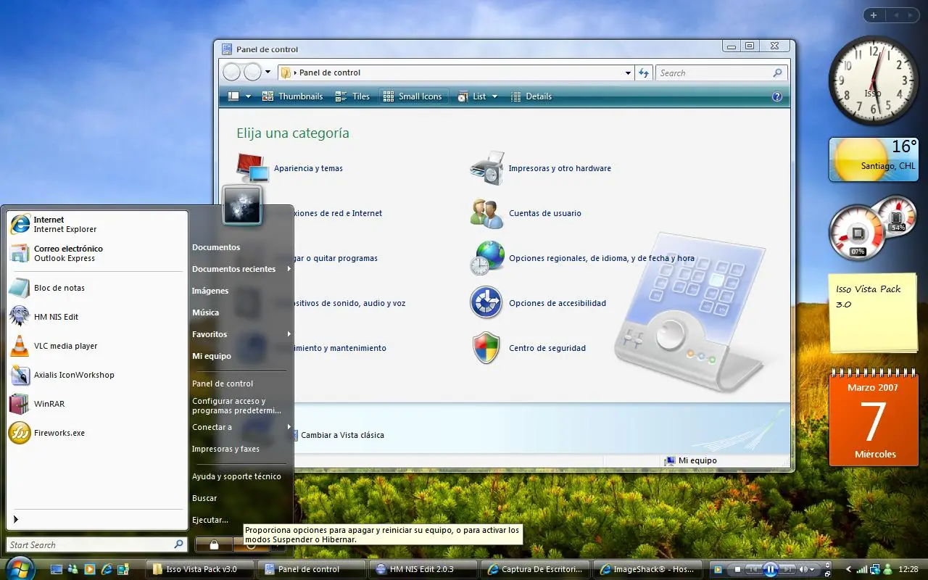The width and height of the screenshot is (928, 580).
Task: Open the address bar history dropdown
Action: point(628,72)
